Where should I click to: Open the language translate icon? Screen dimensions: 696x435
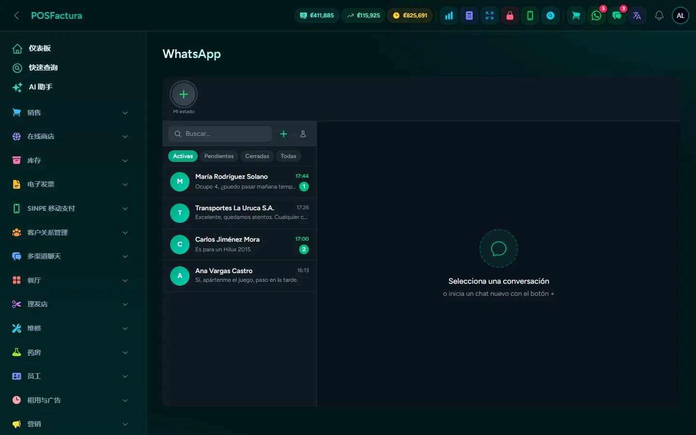pyautogui.click(x=637, y=15)
